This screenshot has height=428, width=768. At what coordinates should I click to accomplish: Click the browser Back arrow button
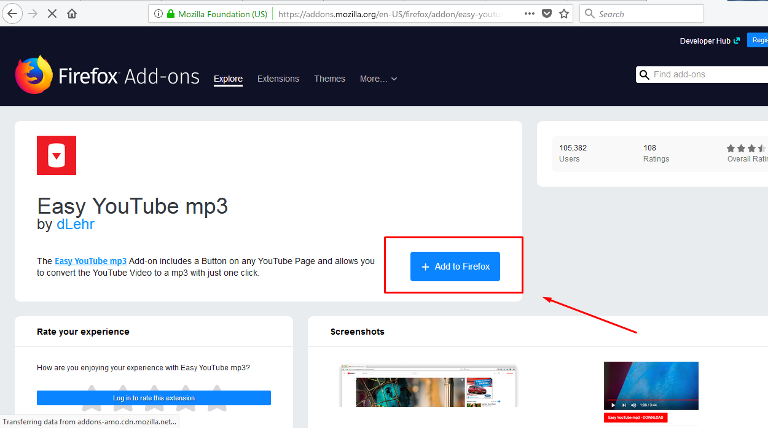13,14
